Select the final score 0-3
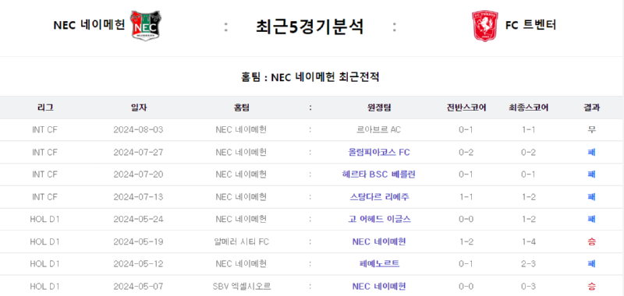This screenshot has width=624, height=296. point(529,286)
